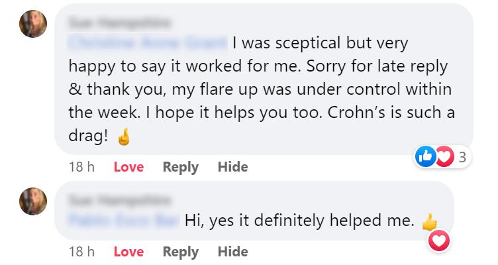Toggle Love on the 'definitely helped me' comment

pyautogui.click(x=128, y=252)
